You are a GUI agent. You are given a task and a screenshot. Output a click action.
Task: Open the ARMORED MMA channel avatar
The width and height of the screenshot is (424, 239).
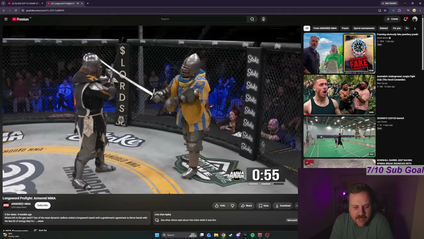(6, 205)
